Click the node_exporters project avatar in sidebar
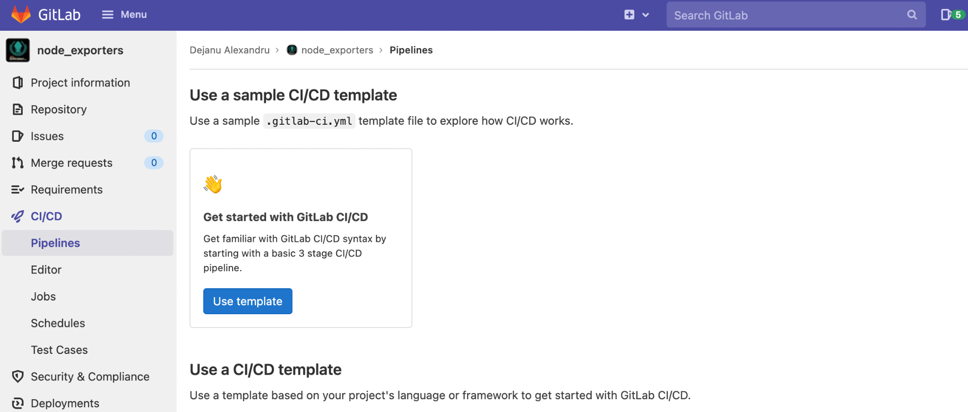 coord(18,50)
